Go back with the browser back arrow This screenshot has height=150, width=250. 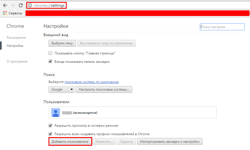5,5
